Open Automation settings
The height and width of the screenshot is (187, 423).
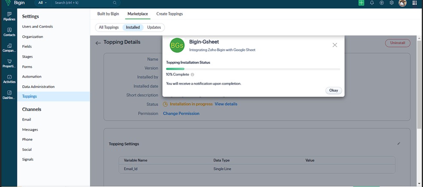coord(32,77)
